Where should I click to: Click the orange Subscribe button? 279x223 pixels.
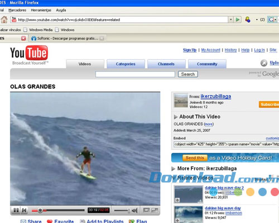tap(269, 105)
